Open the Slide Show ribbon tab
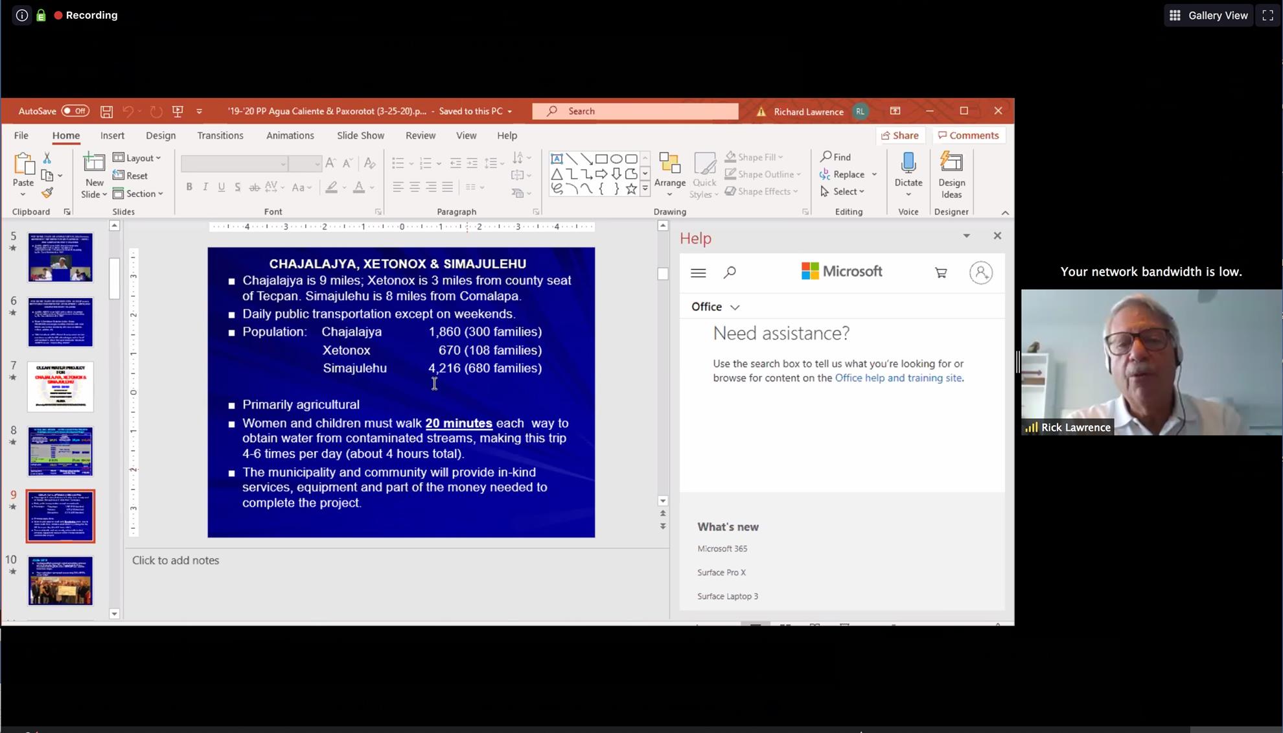The height and width of the screenshot is (733, 1283). coord(360,135)
